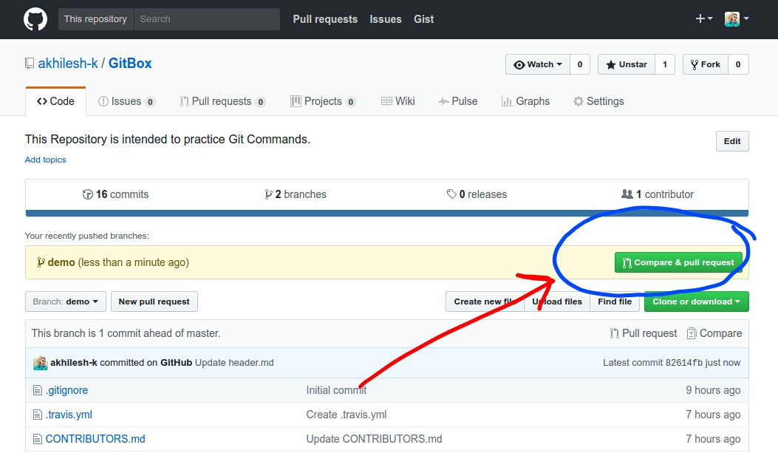Open the CONTRIBUTORS.md file

pyautogui.click(x=95, y=439)
